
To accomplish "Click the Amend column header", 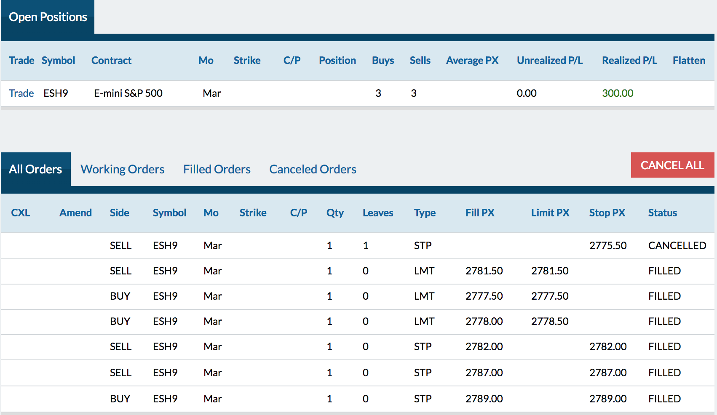I will [75, 213].
